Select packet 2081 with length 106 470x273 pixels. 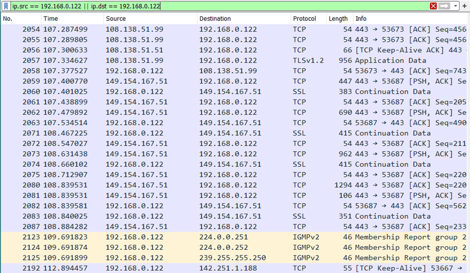(235, 196)
